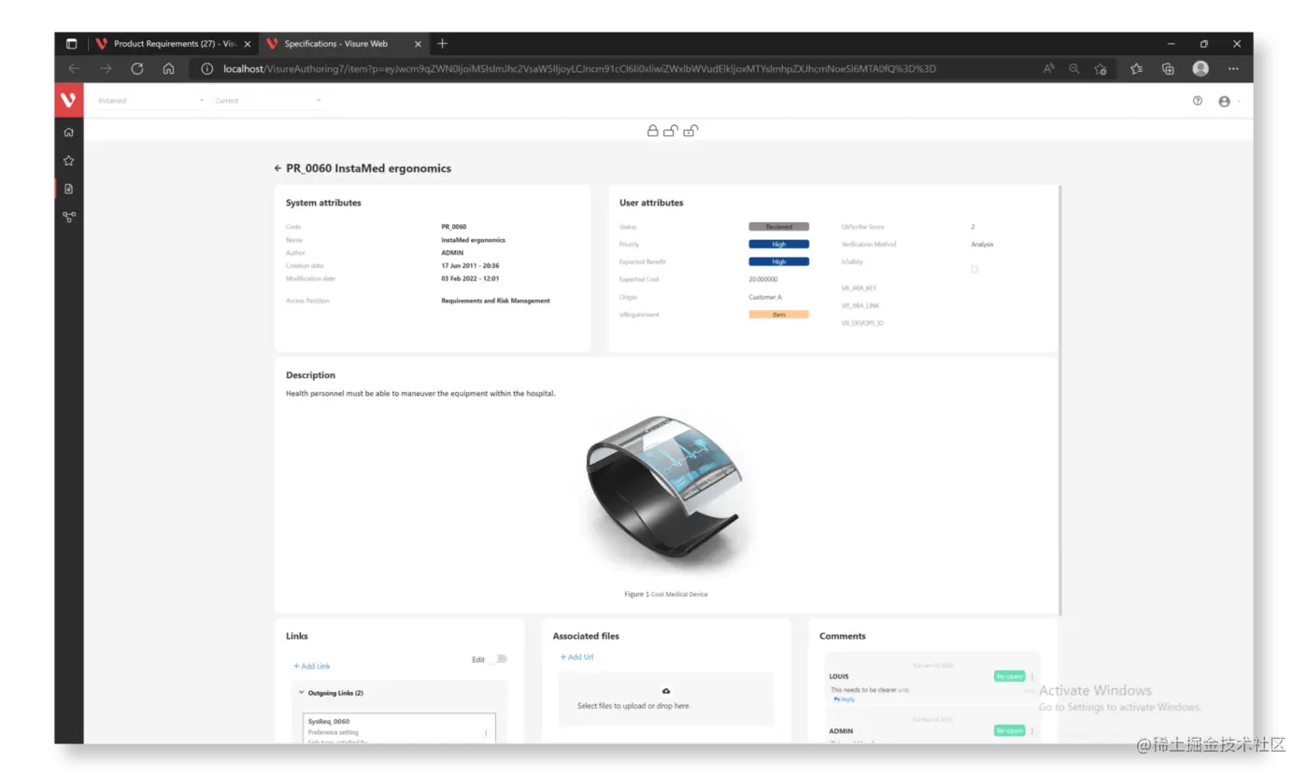This screenshot has height=776, width=1308.
Task: Open the Home icon in the left sidebar
Action: point(68,133)
